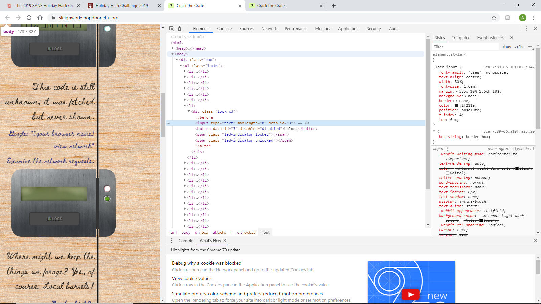Select the button data-id="3" element line
Image resolution: width=541 pixels, height=304 pixels.
pyautogui.click(x=256, y=129)
